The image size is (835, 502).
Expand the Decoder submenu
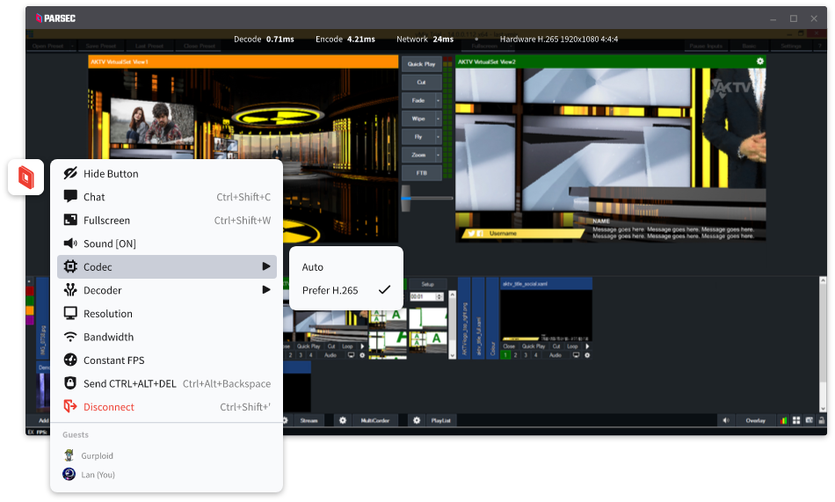point(166,290)
